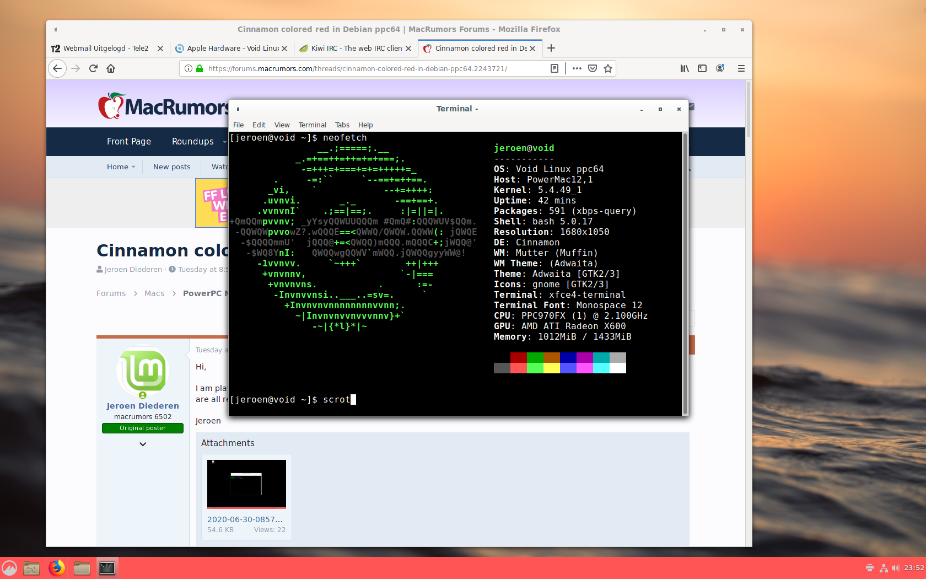Open the volume tray icon
This screenshot has width=926, height=579.
pyautogui.click(x=895, y=568)
